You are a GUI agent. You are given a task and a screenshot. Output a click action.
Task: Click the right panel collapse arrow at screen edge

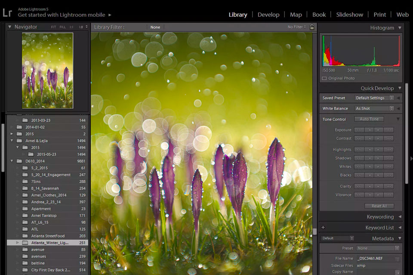pos(411,159)
